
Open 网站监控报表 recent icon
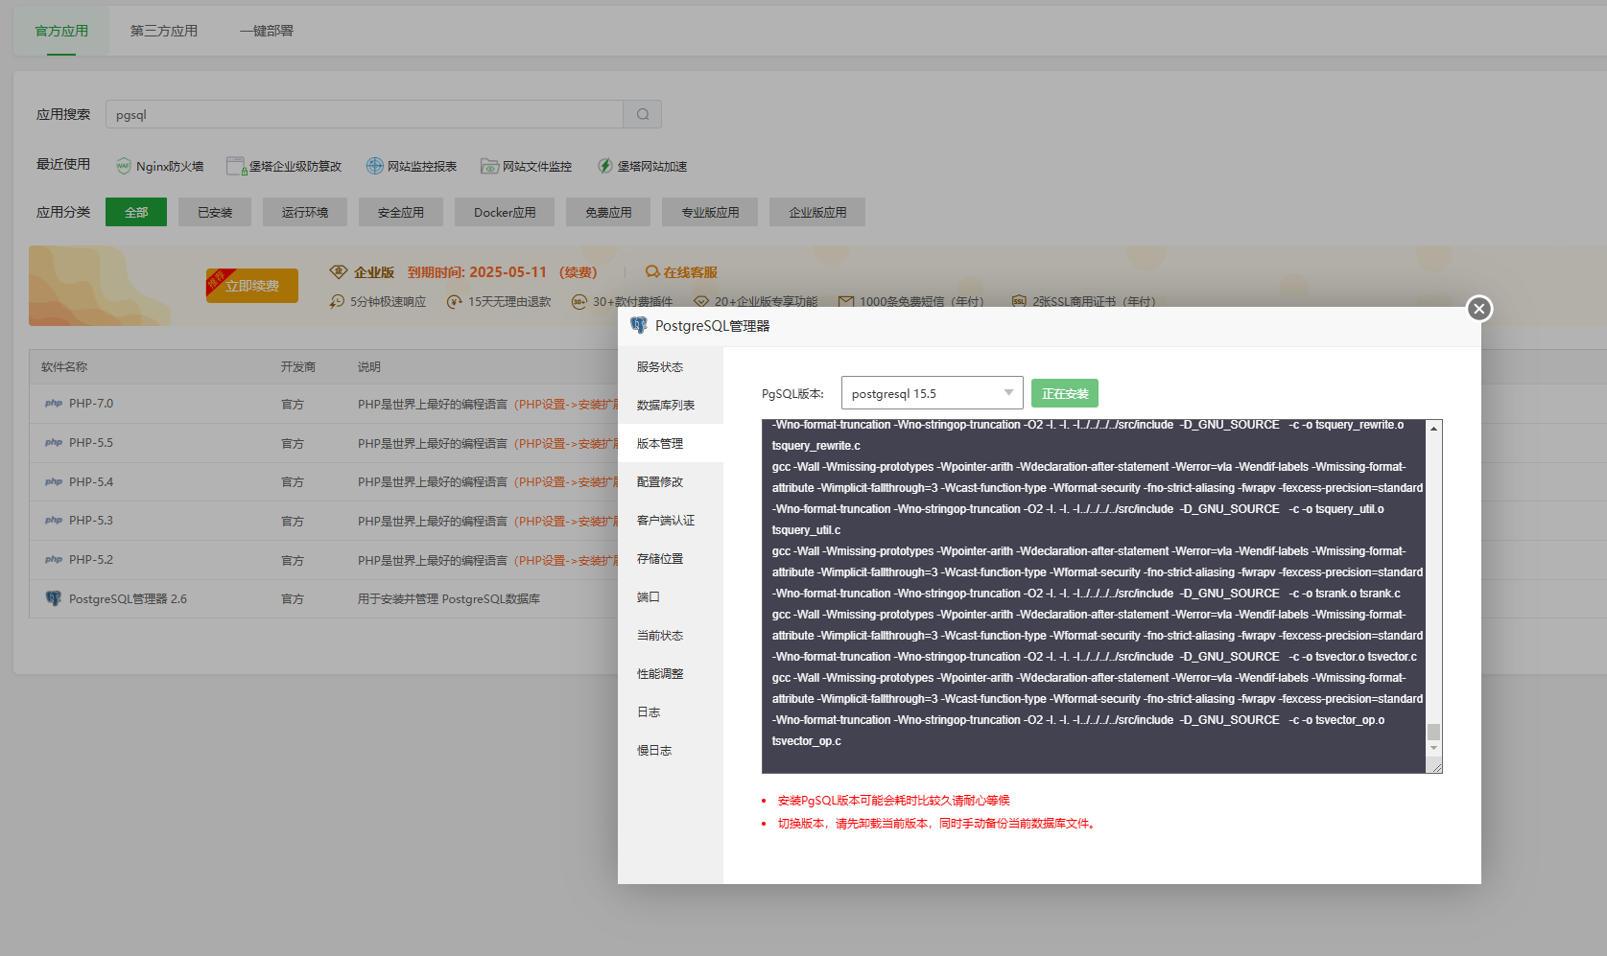click(x=374, y=166)
